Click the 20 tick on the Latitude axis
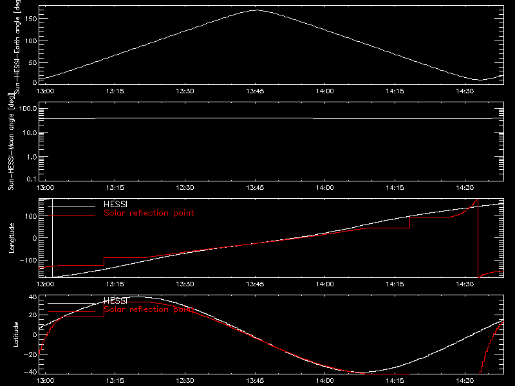 coord(33,315)
